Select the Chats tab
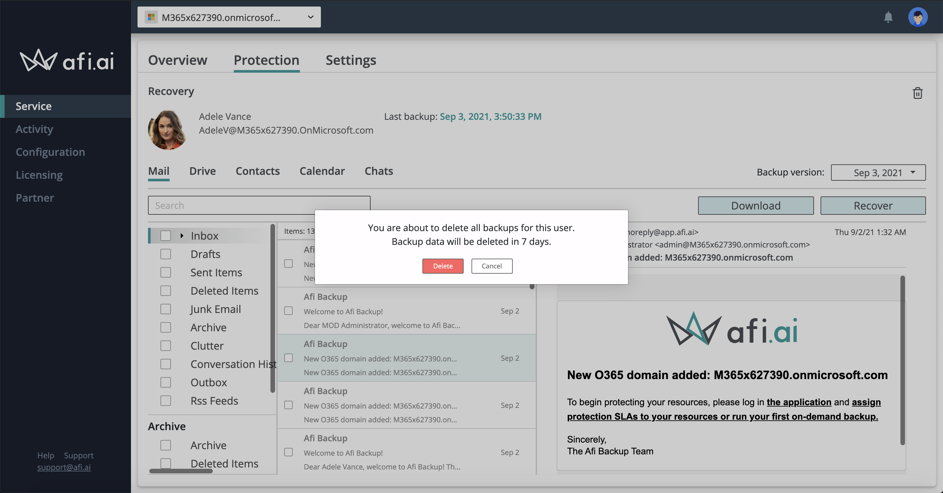The height and width of the screenshot is (493, 943). (x=379, y=171)
